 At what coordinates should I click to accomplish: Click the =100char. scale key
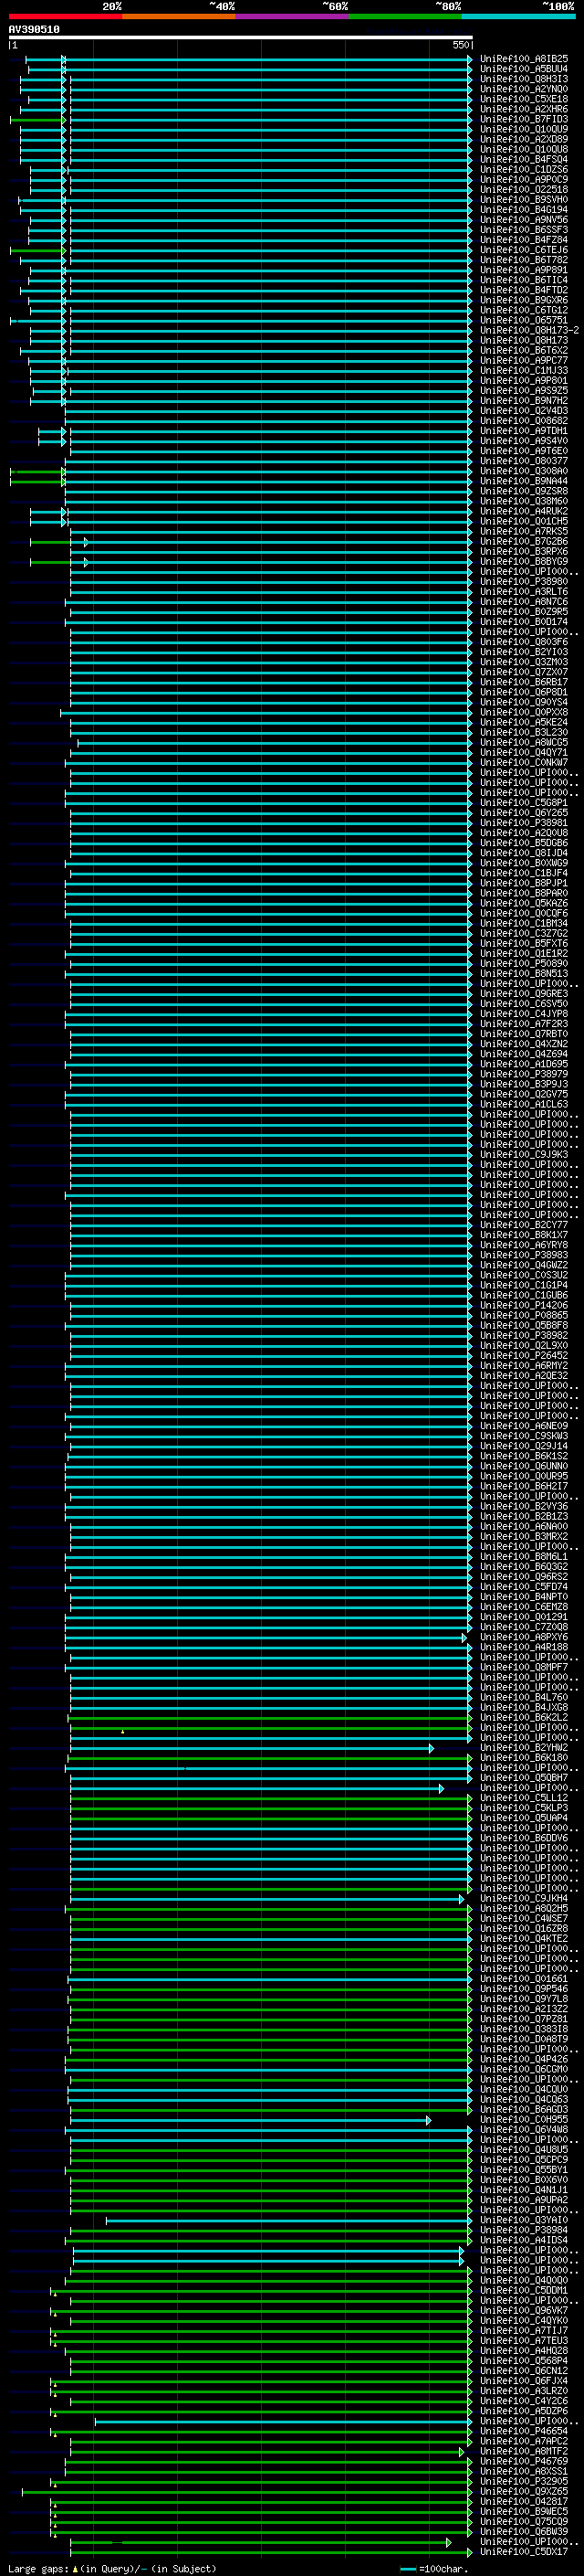coord(433,2568)
